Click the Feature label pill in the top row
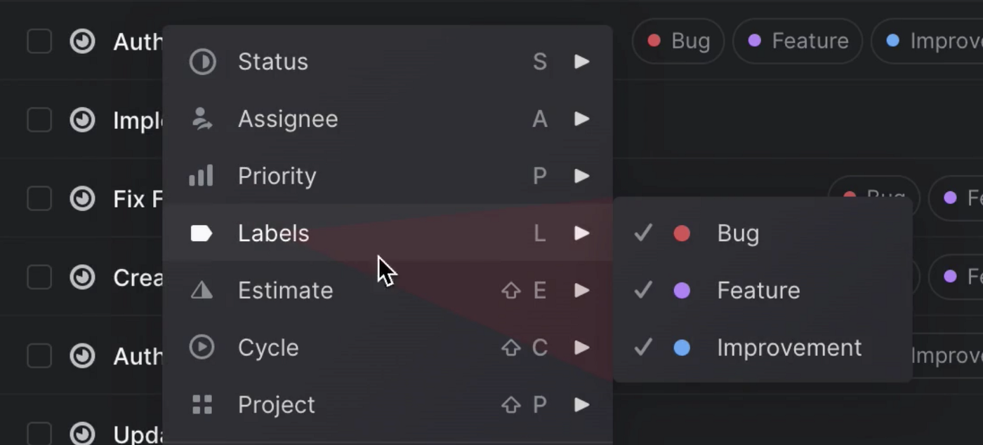Viewport: 983px width, 445px height. (798, 41)
